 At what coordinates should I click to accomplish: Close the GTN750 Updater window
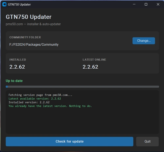click(158, 4)
